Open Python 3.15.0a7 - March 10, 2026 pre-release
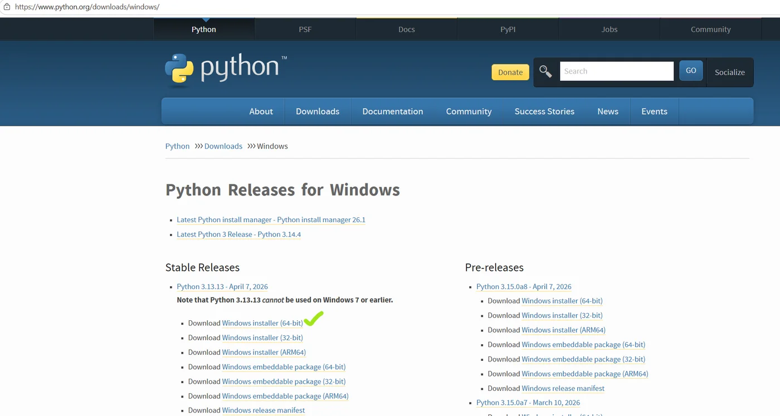 click(x=528, y=403)
